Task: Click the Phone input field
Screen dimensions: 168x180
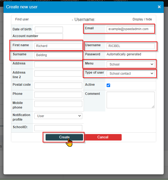Action: [58, 95]
